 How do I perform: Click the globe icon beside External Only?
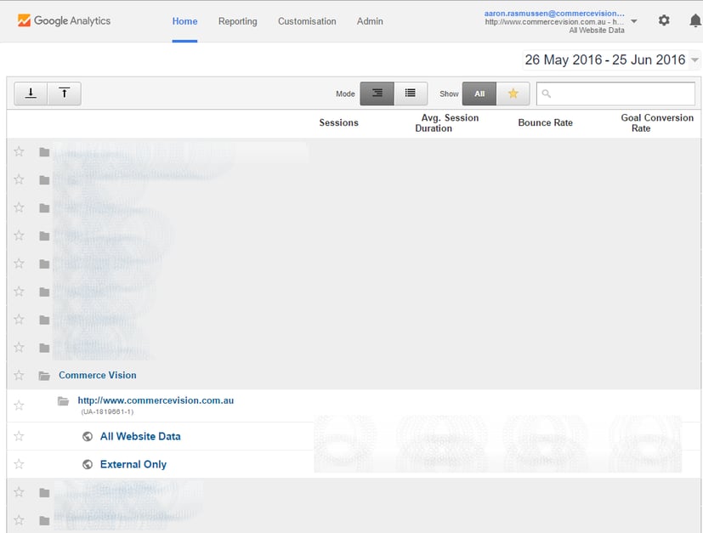(x=88, y=464)
